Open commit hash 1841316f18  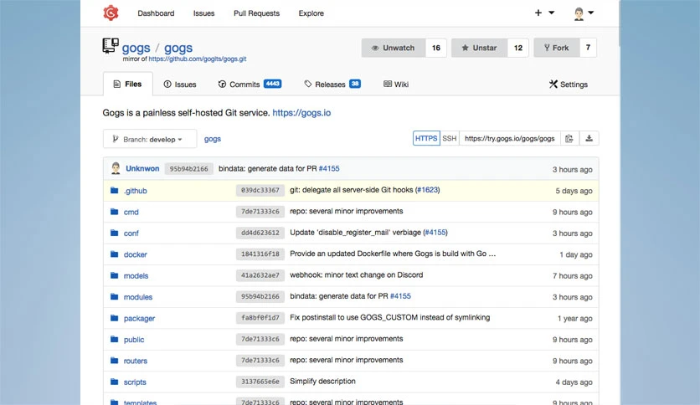tap(260, 254)
